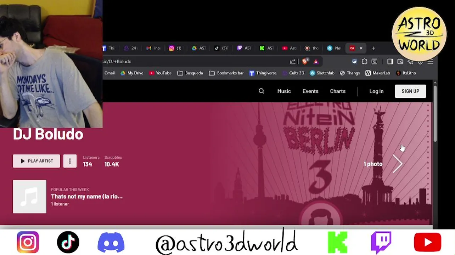Open the Music navigation link
455x255 pixels.
284,91
